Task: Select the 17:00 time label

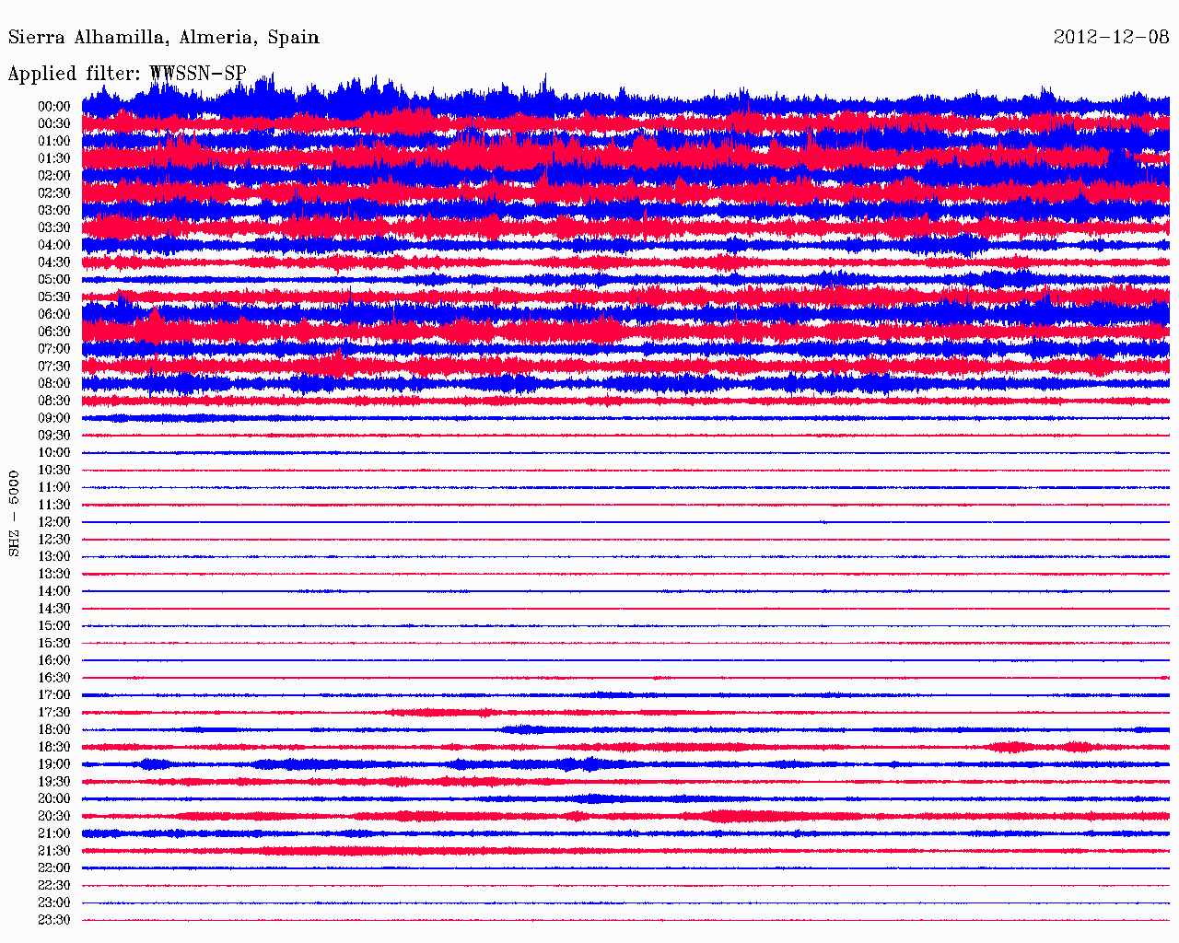Action: (x=54, y=695)
